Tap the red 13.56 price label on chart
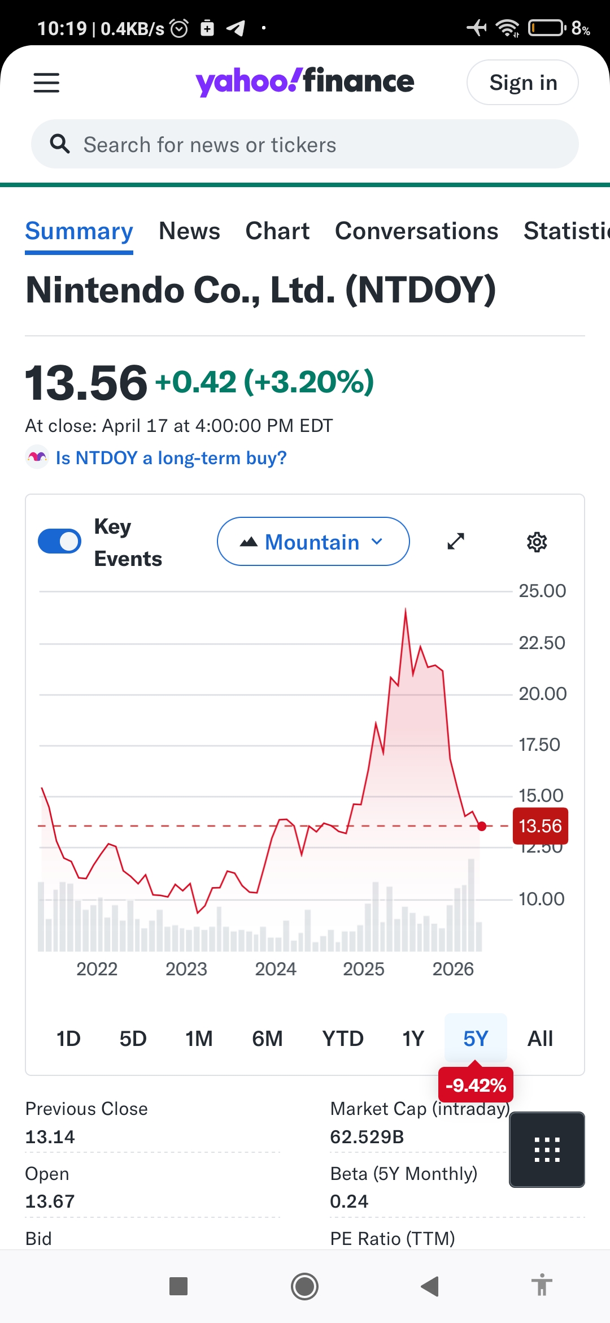This screenshot has height=1323, width=610. 541,826
